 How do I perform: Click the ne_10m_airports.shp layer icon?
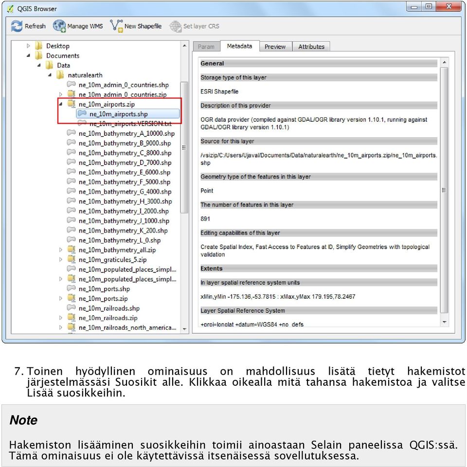[82, 113]
